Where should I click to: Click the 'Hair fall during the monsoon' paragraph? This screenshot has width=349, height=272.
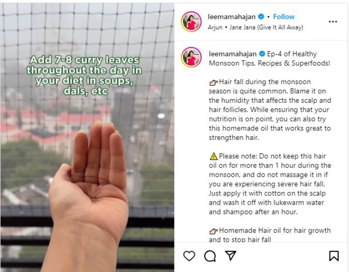coord(270,110)
